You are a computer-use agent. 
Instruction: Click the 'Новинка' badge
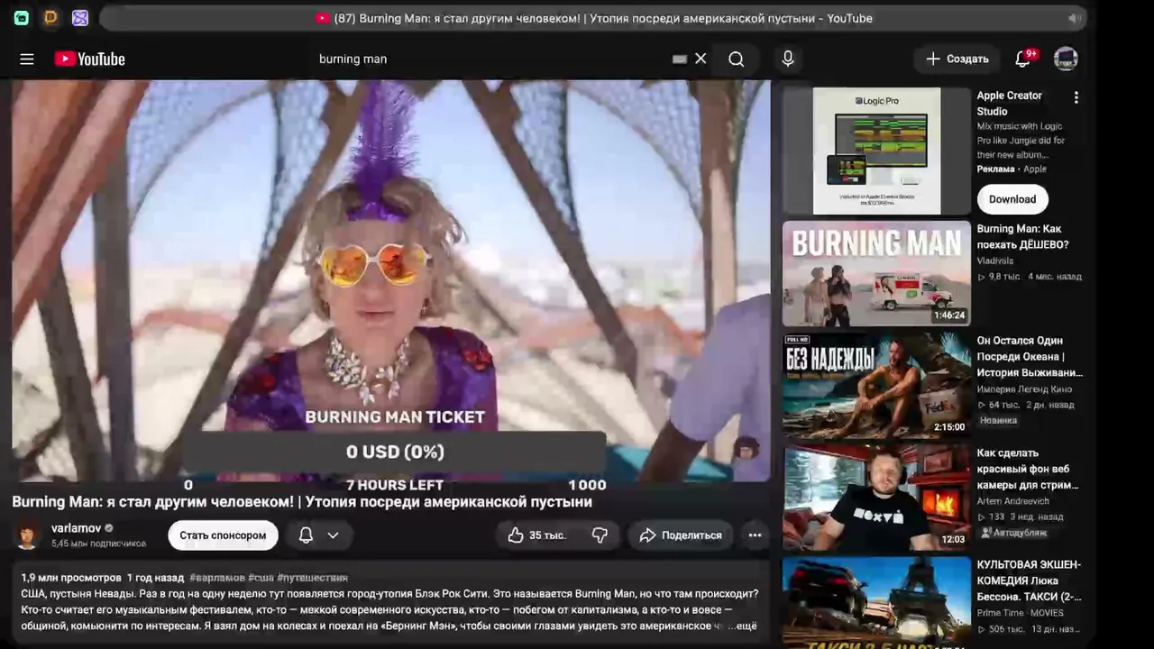point(998,421)
